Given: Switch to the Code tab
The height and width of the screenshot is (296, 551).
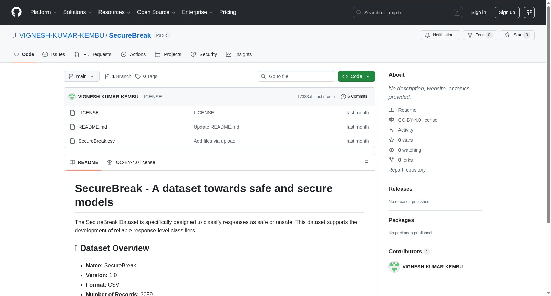Looking at the screenshot, I should click(24, 54).
